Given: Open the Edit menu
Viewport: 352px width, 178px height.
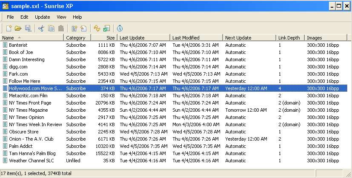Looking at the screenshot, I should pyautogui.click(x=24, y=17).
